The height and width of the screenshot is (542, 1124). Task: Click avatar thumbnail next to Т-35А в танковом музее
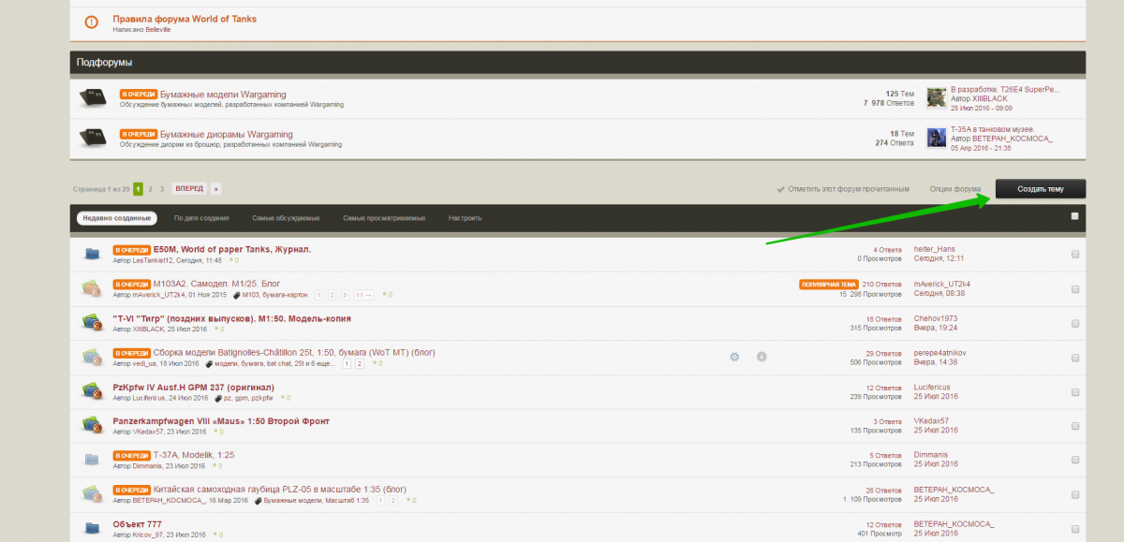pos(936,138)
